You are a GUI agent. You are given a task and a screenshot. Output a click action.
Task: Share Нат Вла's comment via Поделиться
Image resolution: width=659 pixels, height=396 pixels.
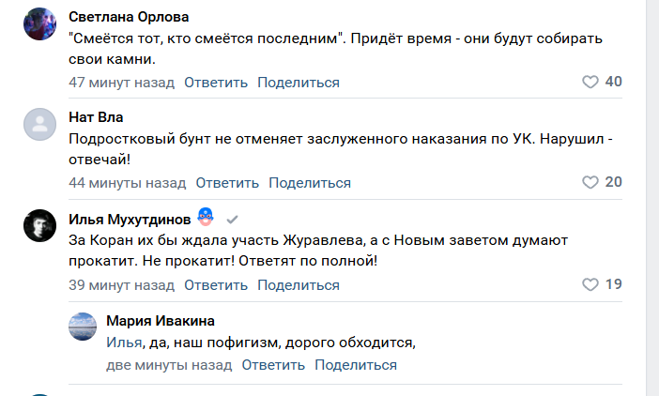(x=310, y=182)
